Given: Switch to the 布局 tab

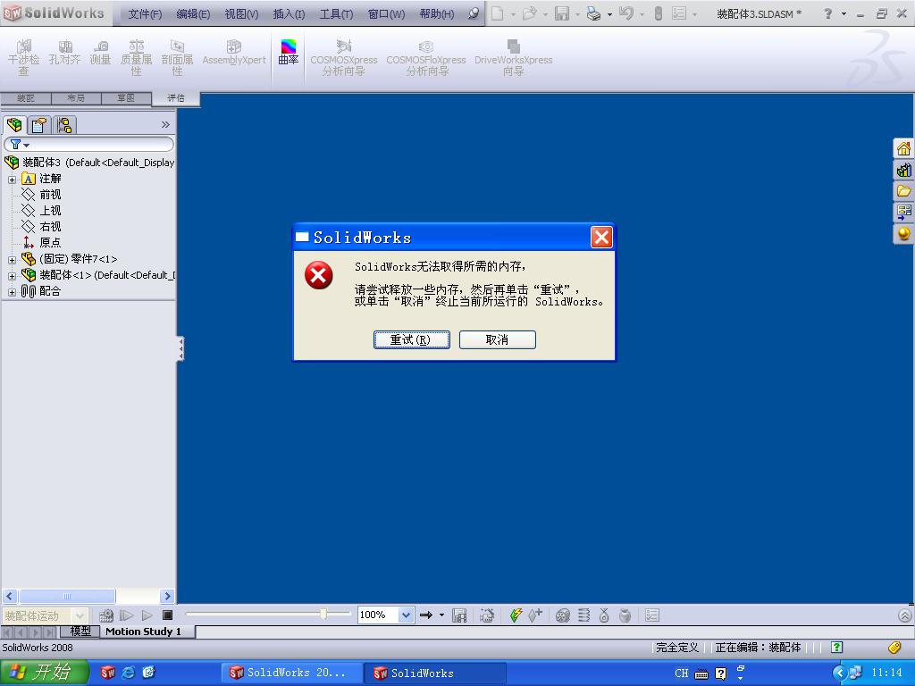Looking at the screenshot, I should tap(76, 98).
